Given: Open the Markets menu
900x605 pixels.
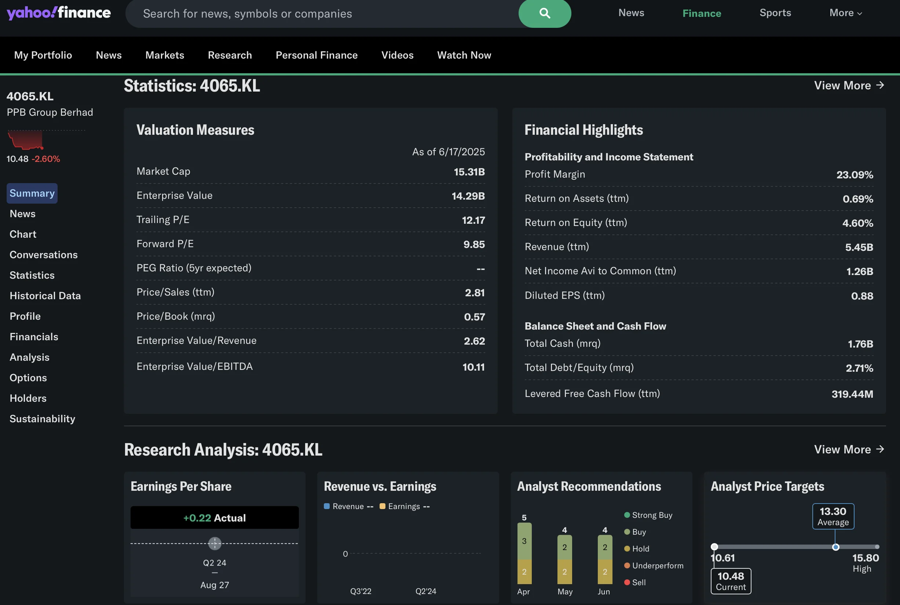Looking at the screenshot, I should (165, 55).
